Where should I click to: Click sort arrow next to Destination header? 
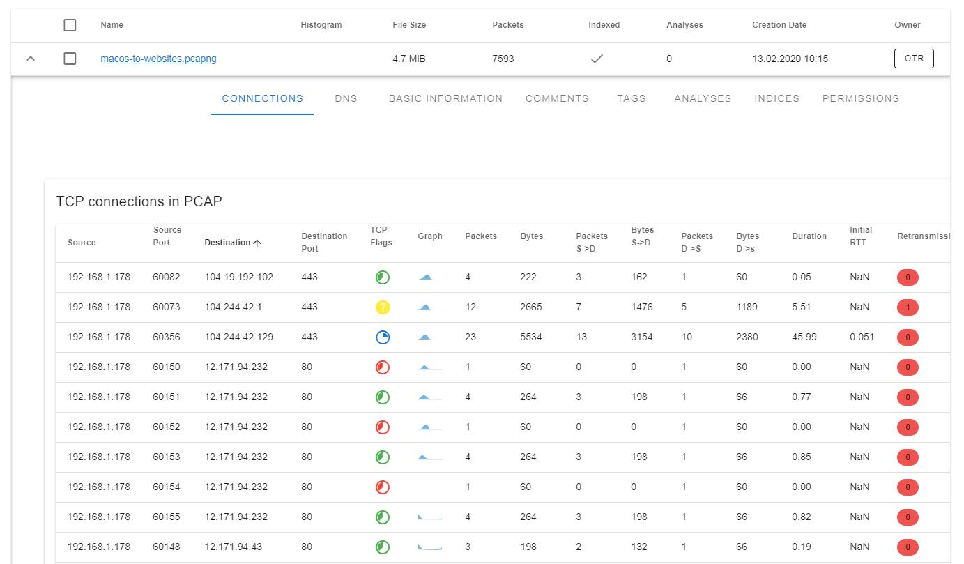tap(257, 243)
